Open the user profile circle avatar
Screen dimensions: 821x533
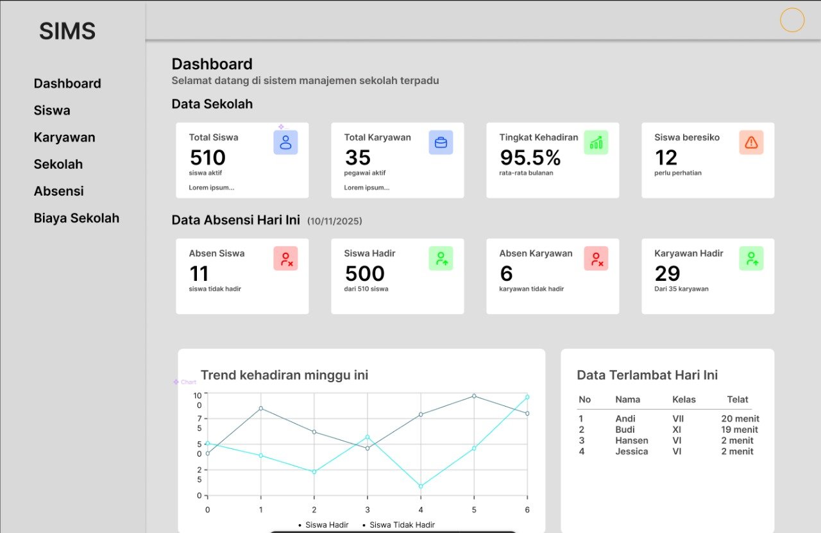tap(792, 20)
